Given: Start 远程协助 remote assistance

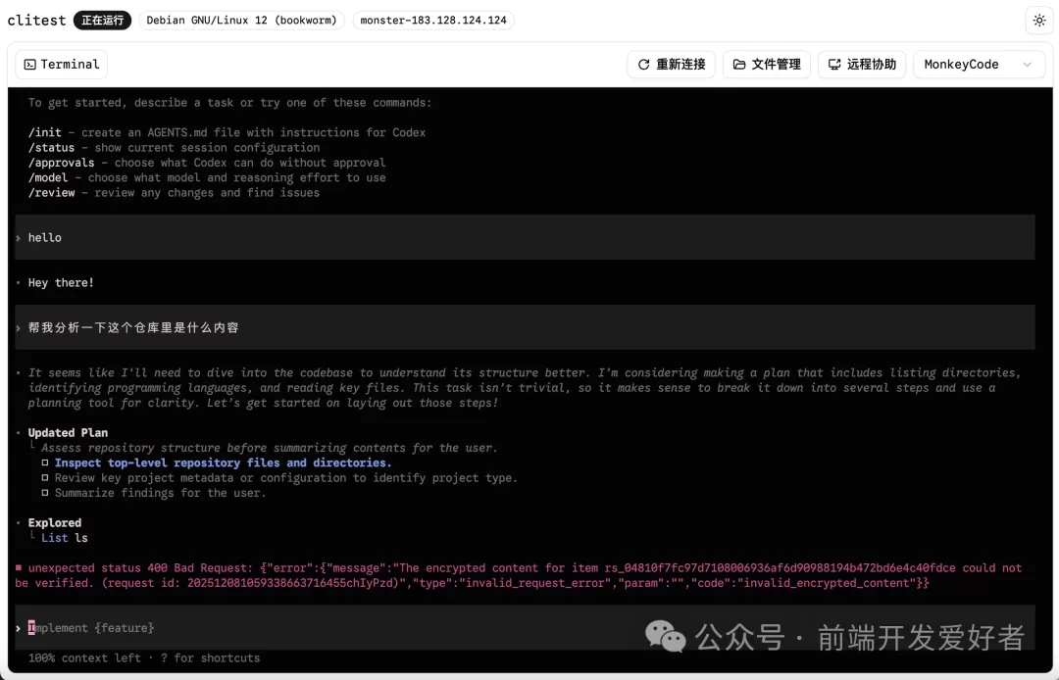Looking at the screenshot, I should 862,64.
